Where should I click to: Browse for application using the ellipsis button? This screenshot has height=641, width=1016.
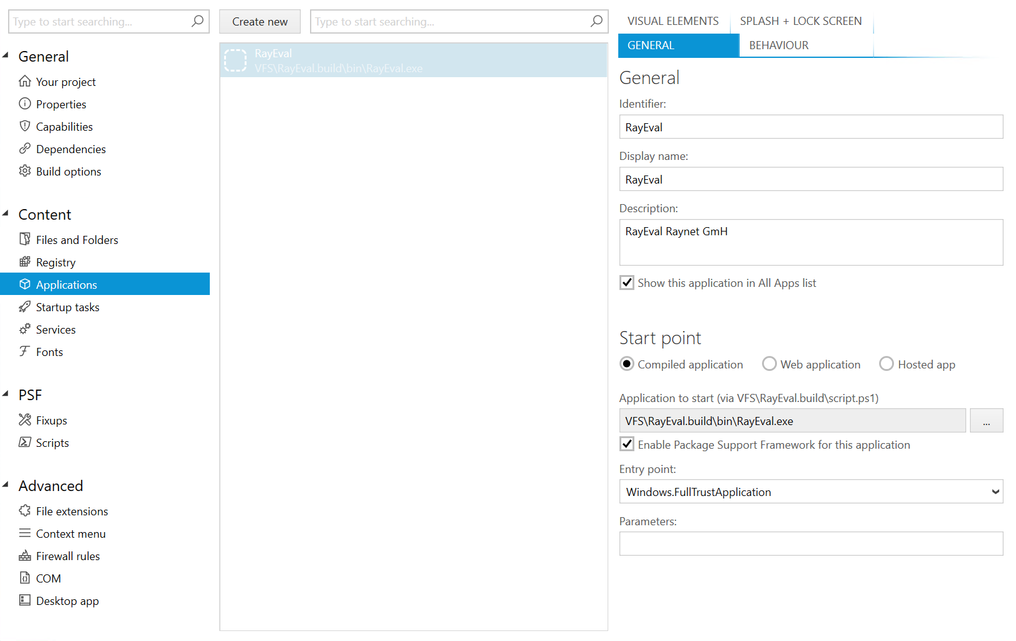(986, 420)
